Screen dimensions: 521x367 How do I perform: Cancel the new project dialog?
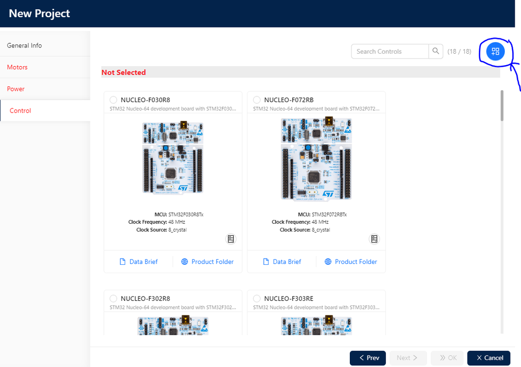click(489, 358)
